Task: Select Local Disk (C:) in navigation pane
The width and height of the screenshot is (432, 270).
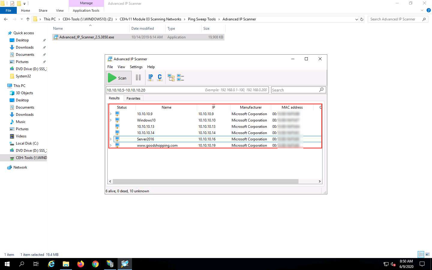Action: pos(27,143)
